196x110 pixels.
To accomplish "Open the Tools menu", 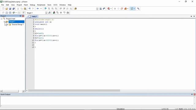I will tap(49, 5).
